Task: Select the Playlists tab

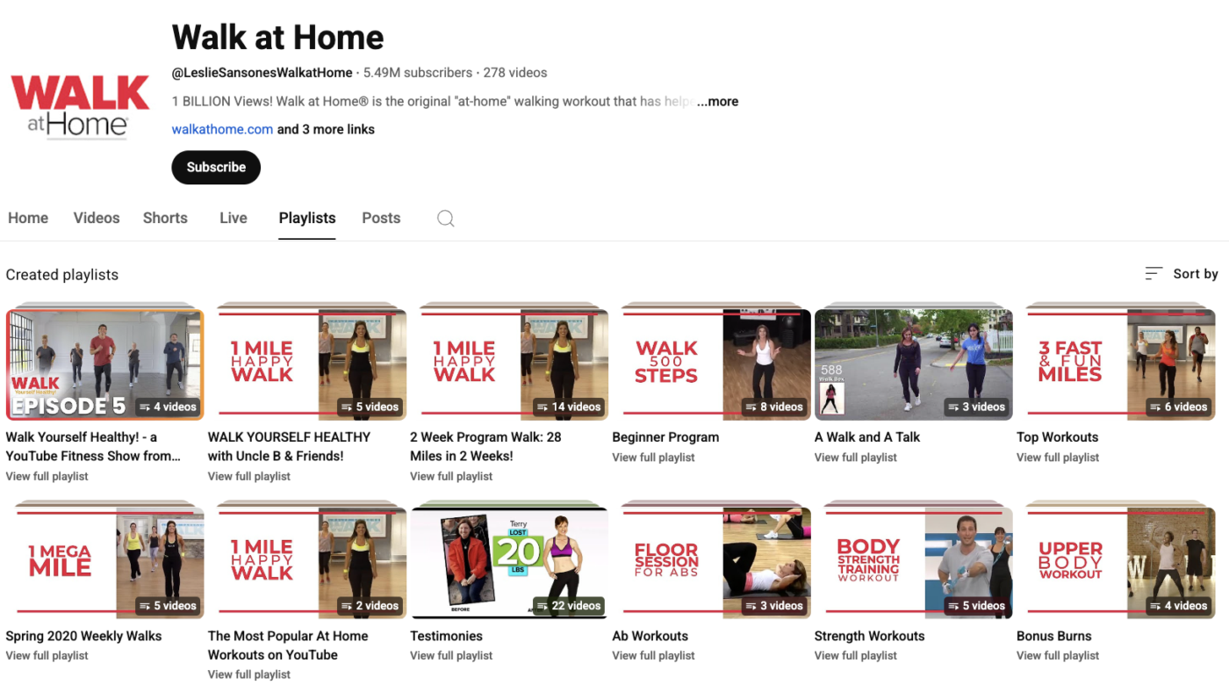Action: pos(307,218)
